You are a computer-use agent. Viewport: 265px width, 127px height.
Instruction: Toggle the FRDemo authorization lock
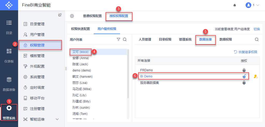point(244,70)
